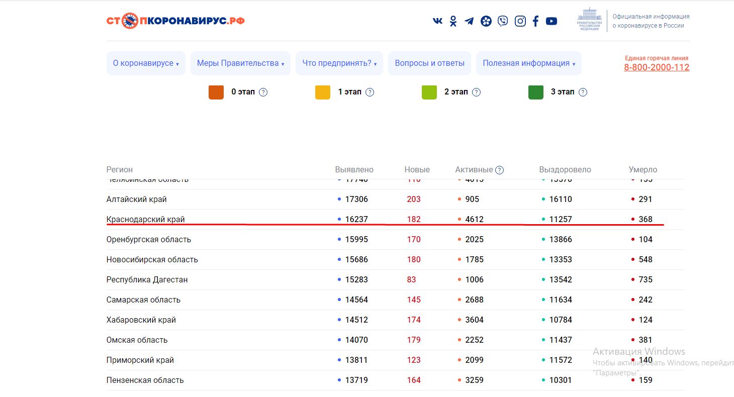Click the ICQ flower icon
This screenshot has height=397, width=734.
click(x=486, y=21)
